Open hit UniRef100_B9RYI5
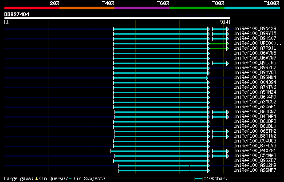 (x=255, y=33)
